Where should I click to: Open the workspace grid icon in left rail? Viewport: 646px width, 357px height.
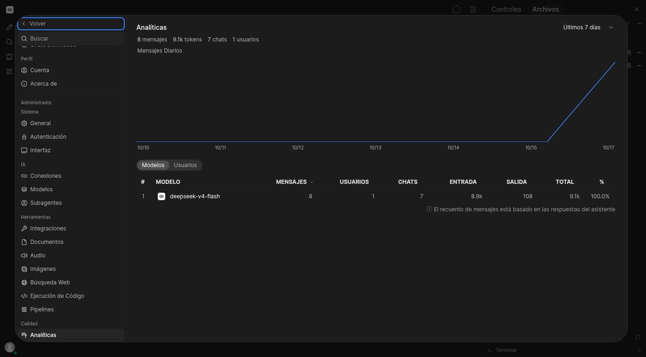pos(9,72)
